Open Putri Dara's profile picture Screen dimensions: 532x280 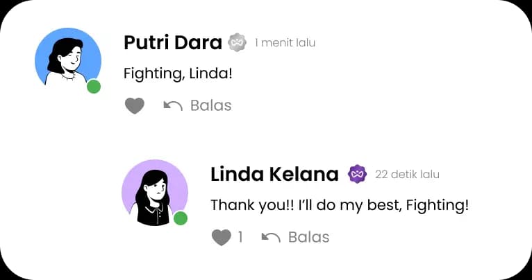point(67,60)
